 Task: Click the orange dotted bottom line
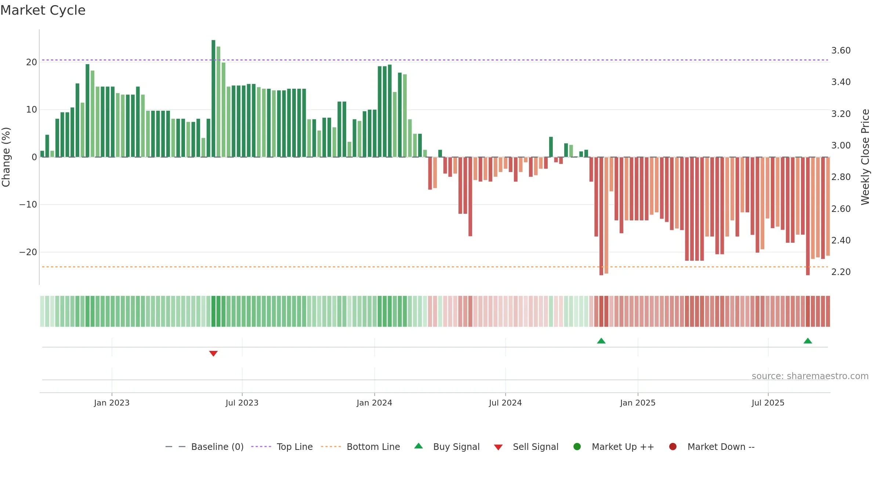point(435,267)
